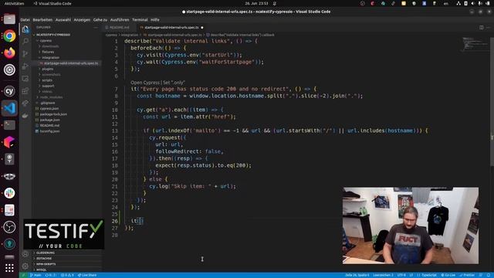Open Explorer panel more actions menu

tap(96, 28)
